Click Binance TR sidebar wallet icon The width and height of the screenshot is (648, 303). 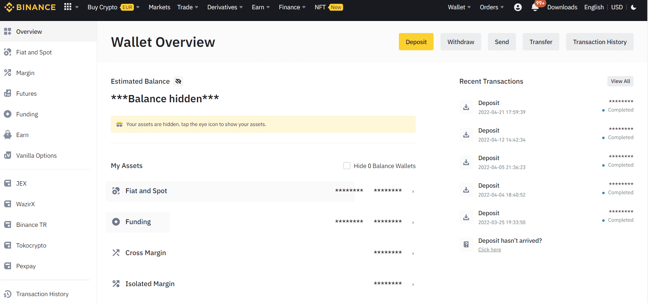tap(8, 224)
